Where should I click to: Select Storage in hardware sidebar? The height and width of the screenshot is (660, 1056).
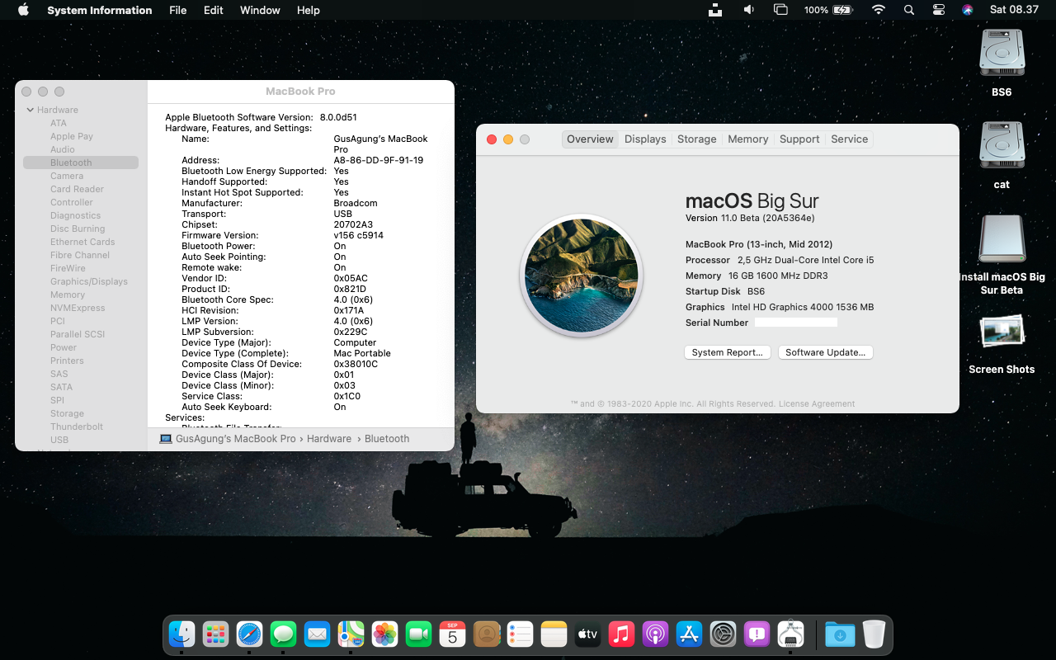point(67,413)
